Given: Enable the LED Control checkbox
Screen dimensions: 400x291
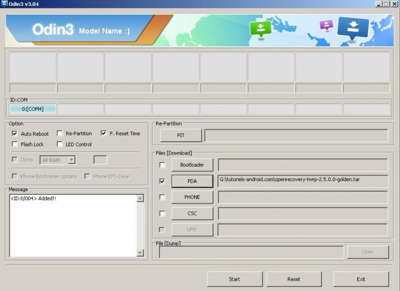Looking at the screenshot, I should click(x=59, y=144).
